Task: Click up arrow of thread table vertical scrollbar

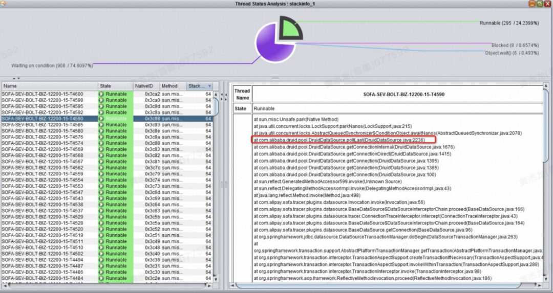Action: coord(216,95)
